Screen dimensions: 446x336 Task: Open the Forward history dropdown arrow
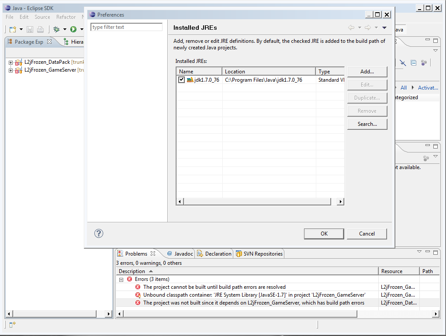(376, 28)
